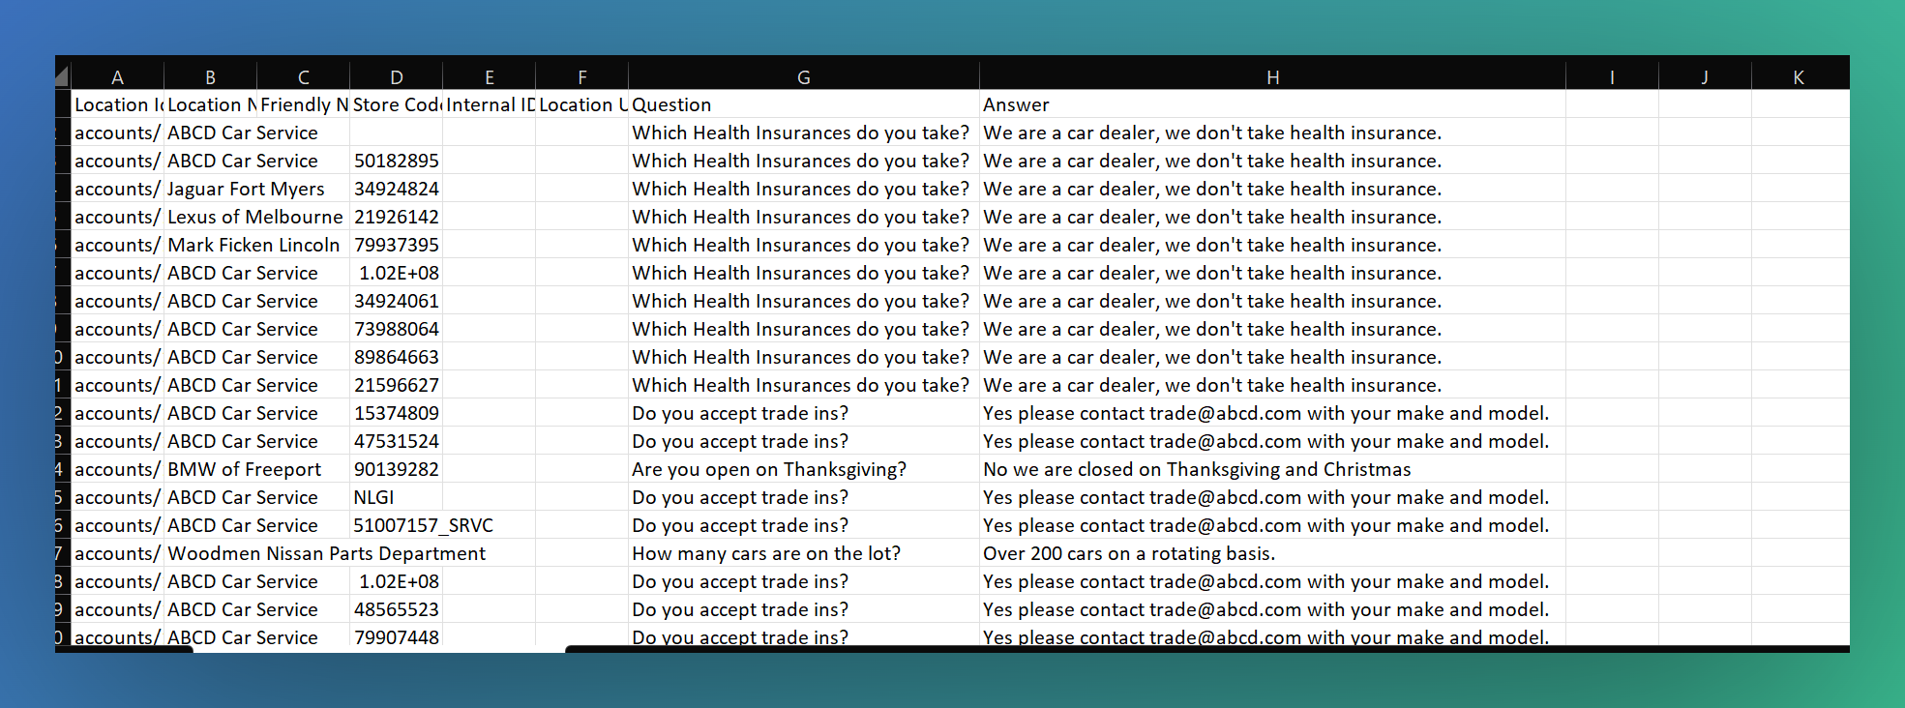Select store code 48565523
The height and width of the screenshot is (708, 1905).
click(396, 609)
